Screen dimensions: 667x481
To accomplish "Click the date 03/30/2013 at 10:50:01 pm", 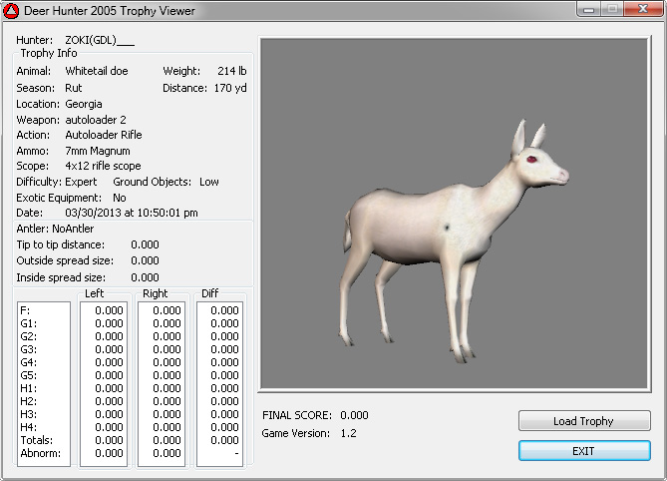I will [x=132, y=213].
